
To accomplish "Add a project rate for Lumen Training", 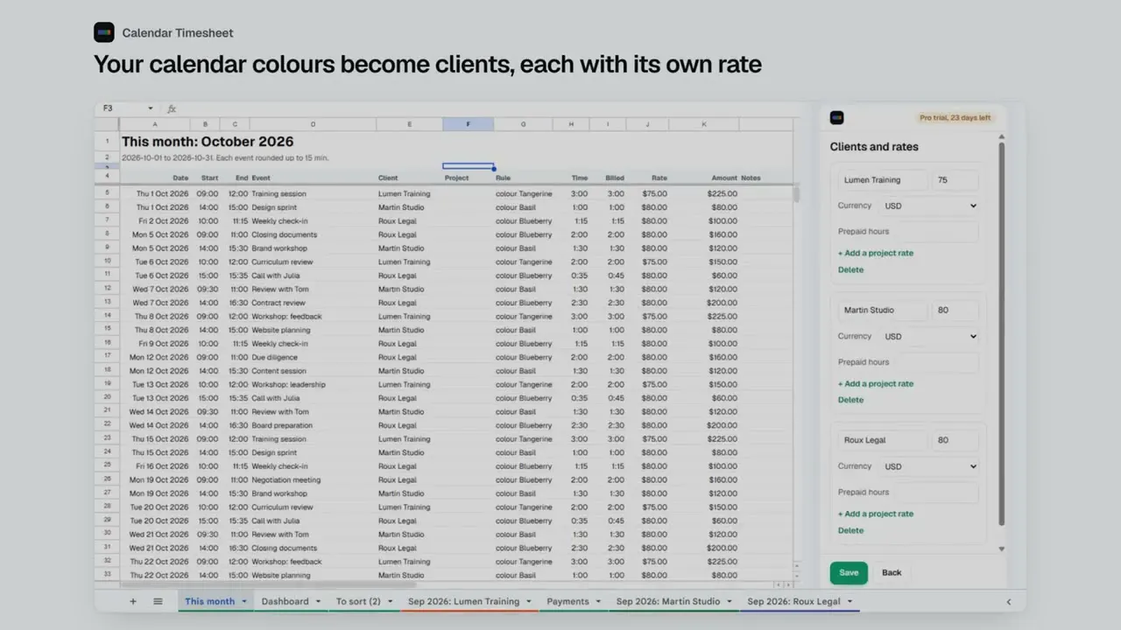I will point(876,253).
